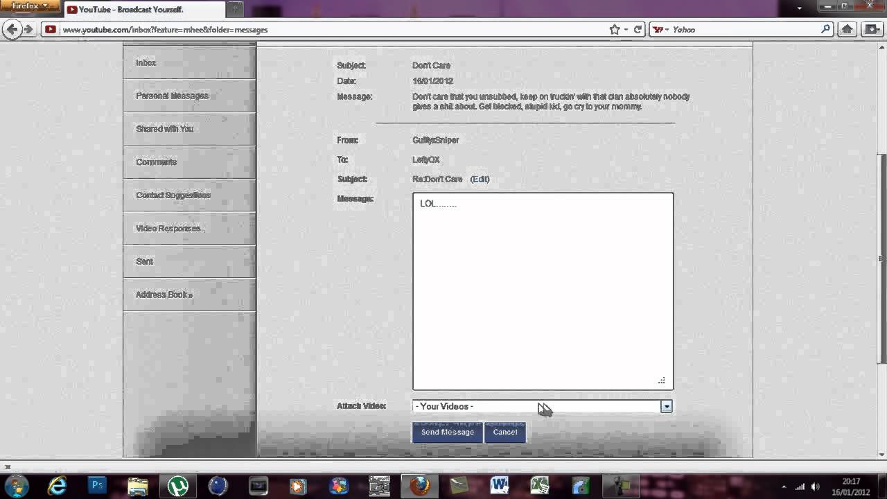Open the Yahoo search engine selector
Screen dimensions: 887x499
[x=660, y=29]
